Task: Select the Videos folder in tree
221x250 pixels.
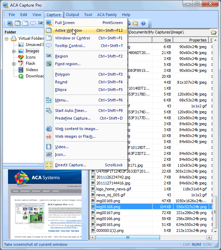Action: (32, 70)
